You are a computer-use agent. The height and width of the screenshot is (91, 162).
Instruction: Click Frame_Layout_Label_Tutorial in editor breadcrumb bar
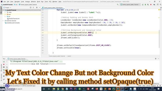pos(57,56)
